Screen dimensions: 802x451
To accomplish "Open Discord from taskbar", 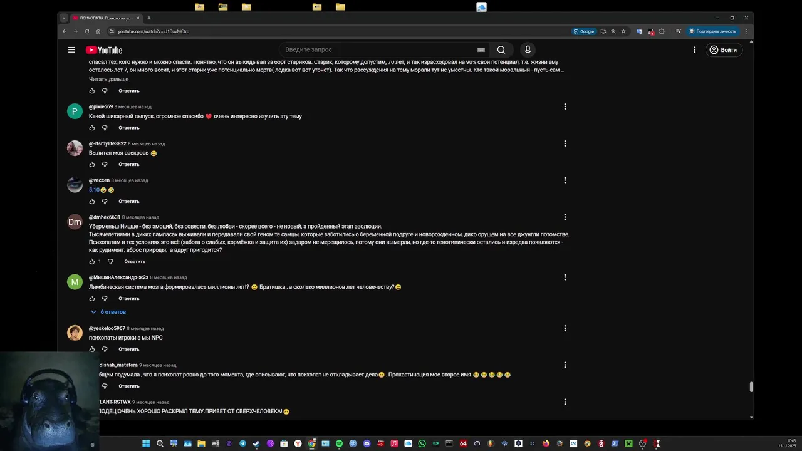I will click(367, 443).
